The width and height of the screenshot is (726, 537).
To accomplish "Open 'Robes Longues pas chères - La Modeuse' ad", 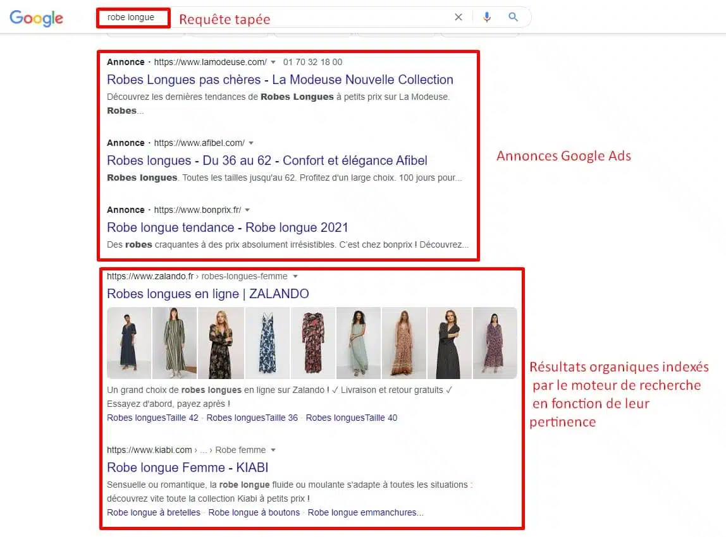I will (280, 80).
